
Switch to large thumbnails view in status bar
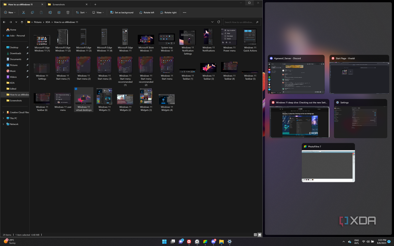point(259,235)
